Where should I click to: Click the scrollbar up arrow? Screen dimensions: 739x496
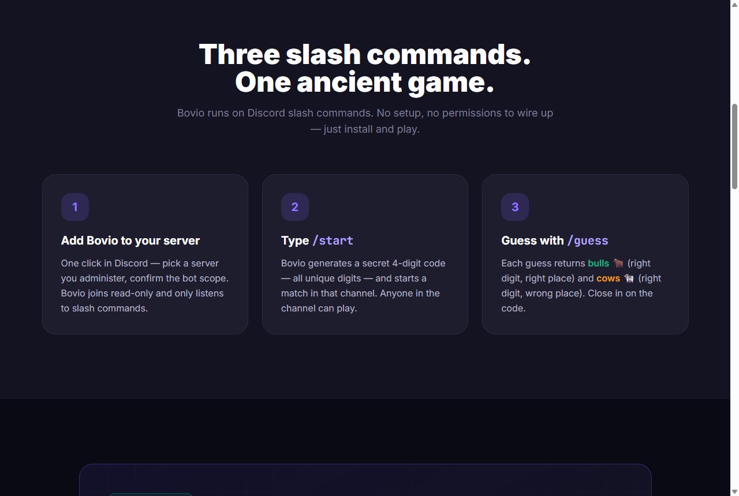pos(734,4)
